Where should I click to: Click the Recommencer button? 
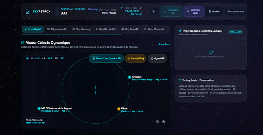235,11
